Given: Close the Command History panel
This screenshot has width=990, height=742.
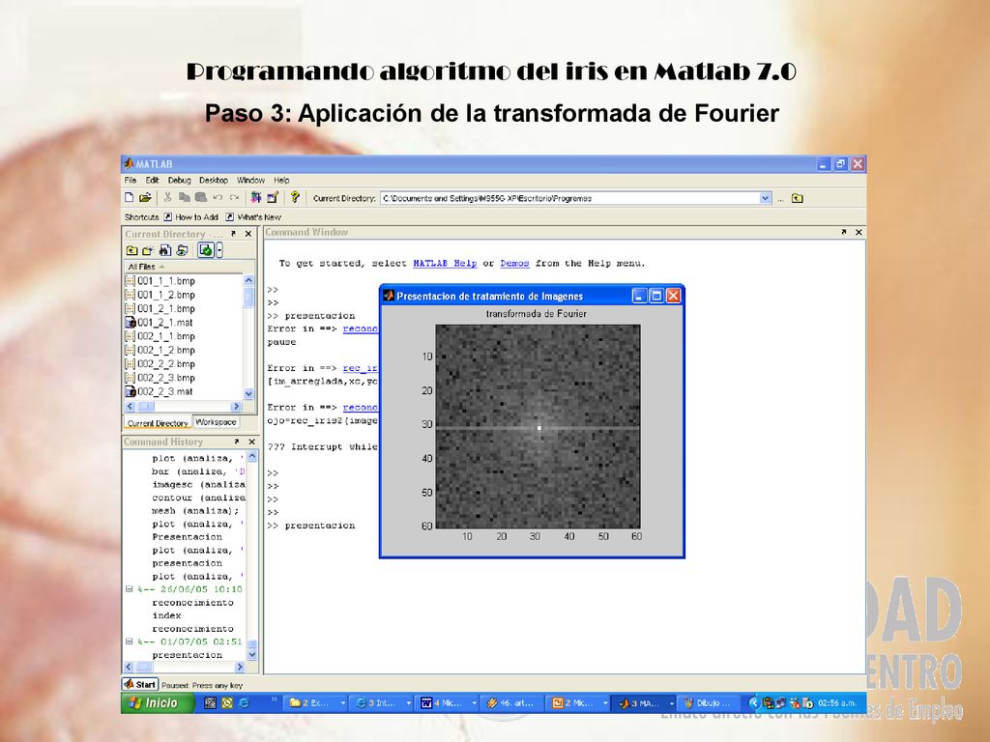Looking at the screenshot, I should [251, 442].
